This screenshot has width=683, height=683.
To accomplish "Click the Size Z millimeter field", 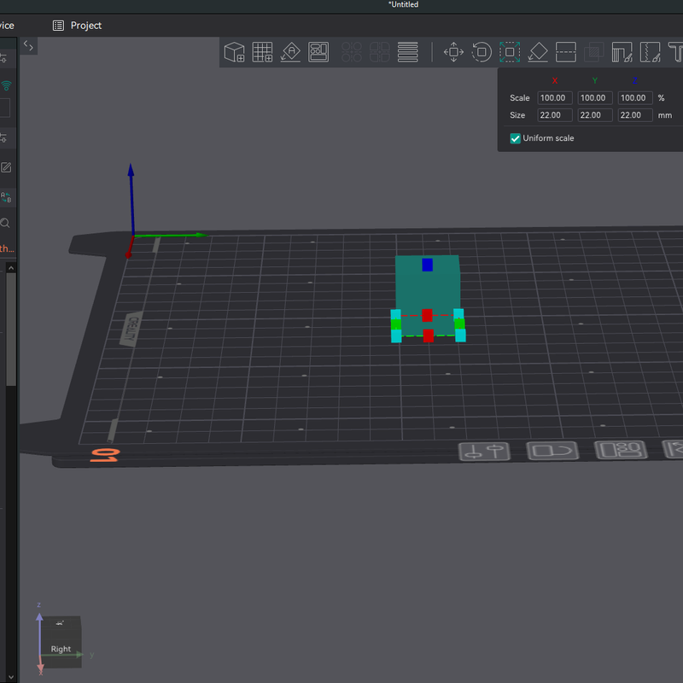I will point(635,115).
